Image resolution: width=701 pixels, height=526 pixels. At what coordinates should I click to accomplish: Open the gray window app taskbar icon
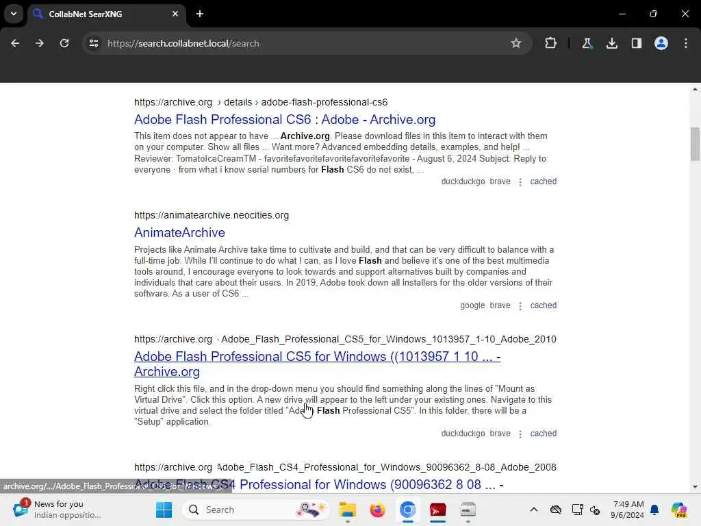coord(468,510)
